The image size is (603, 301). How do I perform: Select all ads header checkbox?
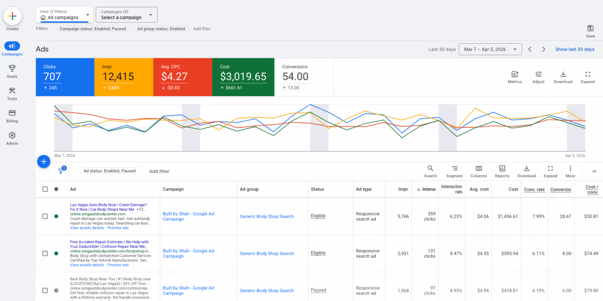pos(45,189)
